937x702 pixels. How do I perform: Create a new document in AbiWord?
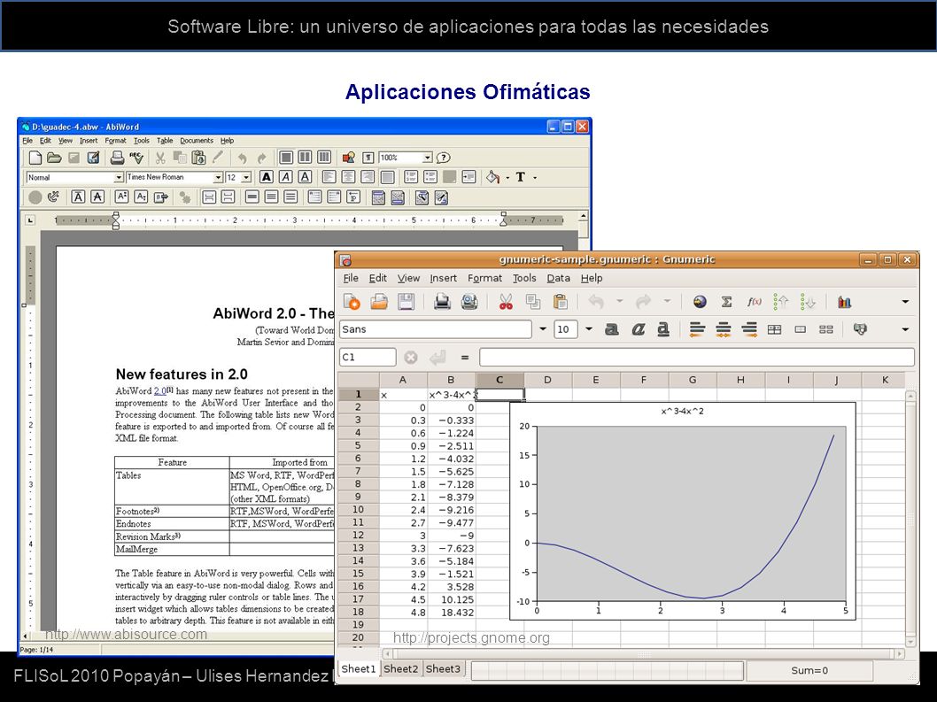[35, 158]
